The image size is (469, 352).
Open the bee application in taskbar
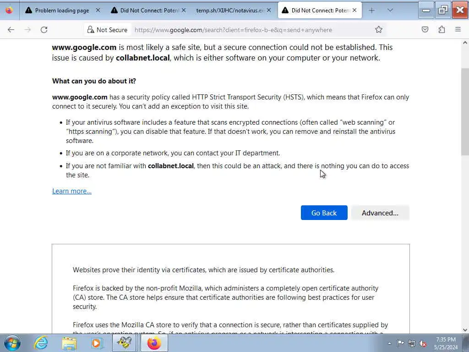(x=124, y=343)
